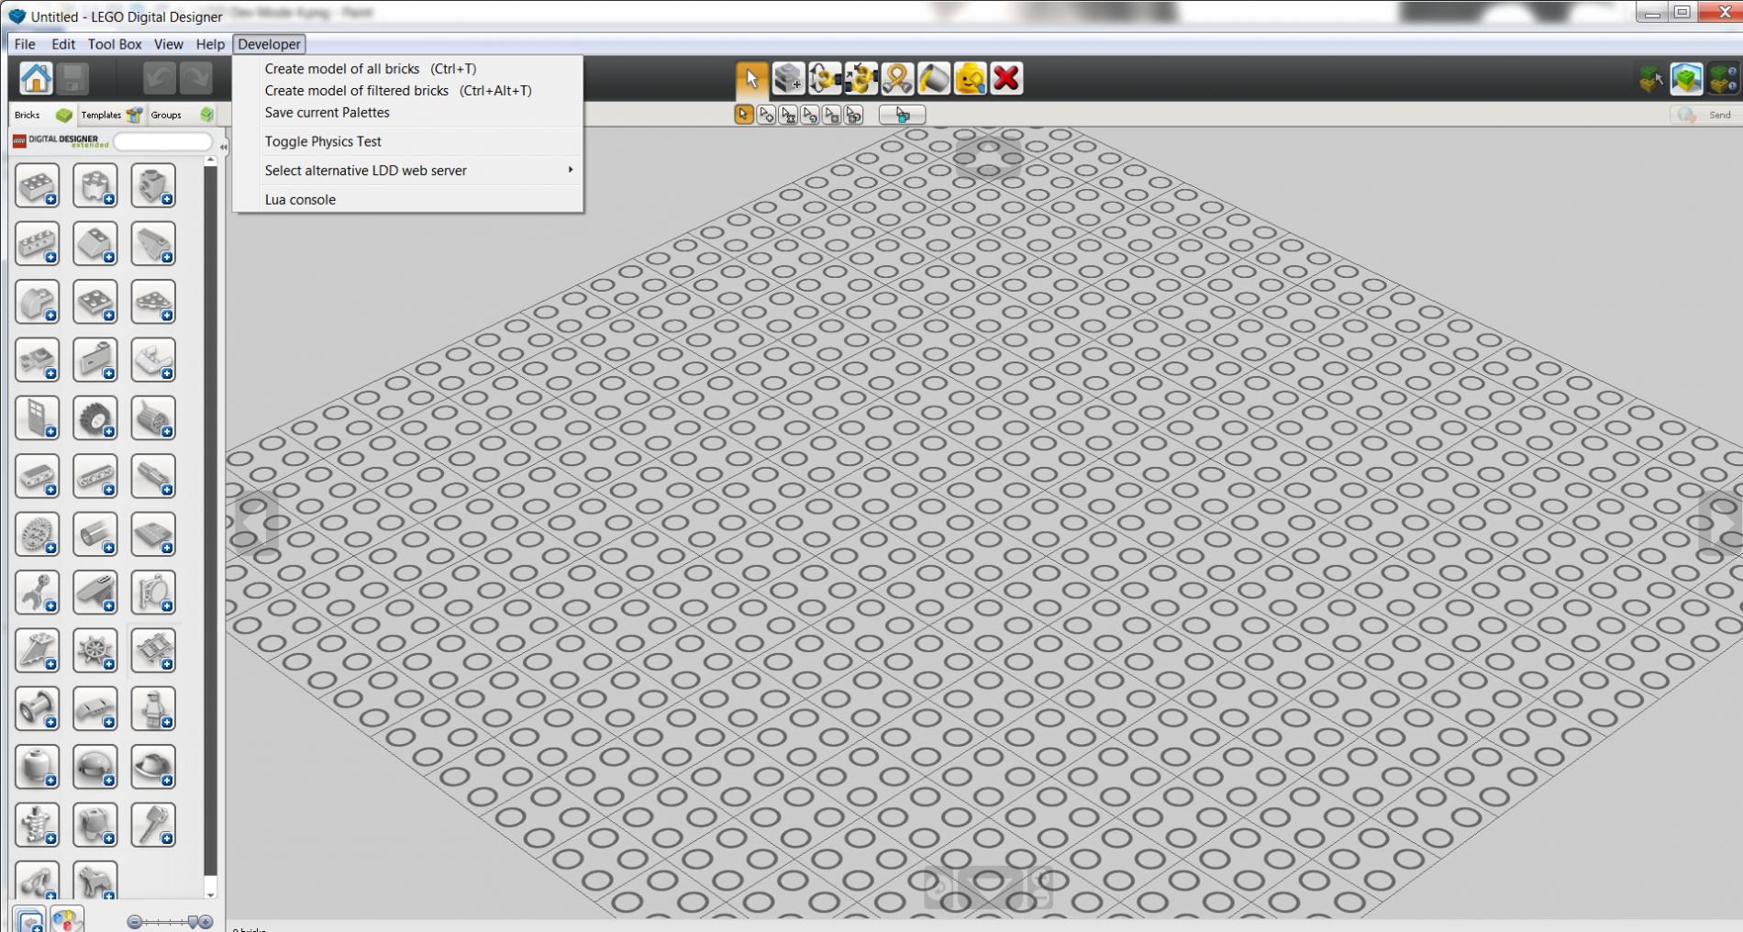Image resolution: width=1743 pixels, height=932 pixels.
Task: Open the Home view icon
Action: pos(37,79)
